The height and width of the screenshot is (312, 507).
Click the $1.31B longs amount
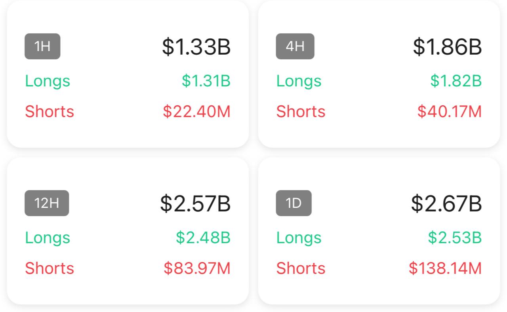206,81
